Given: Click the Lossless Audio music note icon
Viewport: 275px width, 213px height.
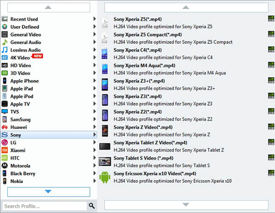Looking at the screenshot, I should [5, 50].
